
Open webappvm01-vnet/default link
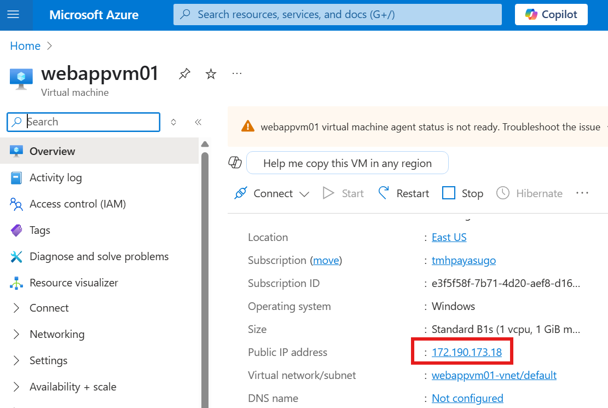tap(494, 375)
